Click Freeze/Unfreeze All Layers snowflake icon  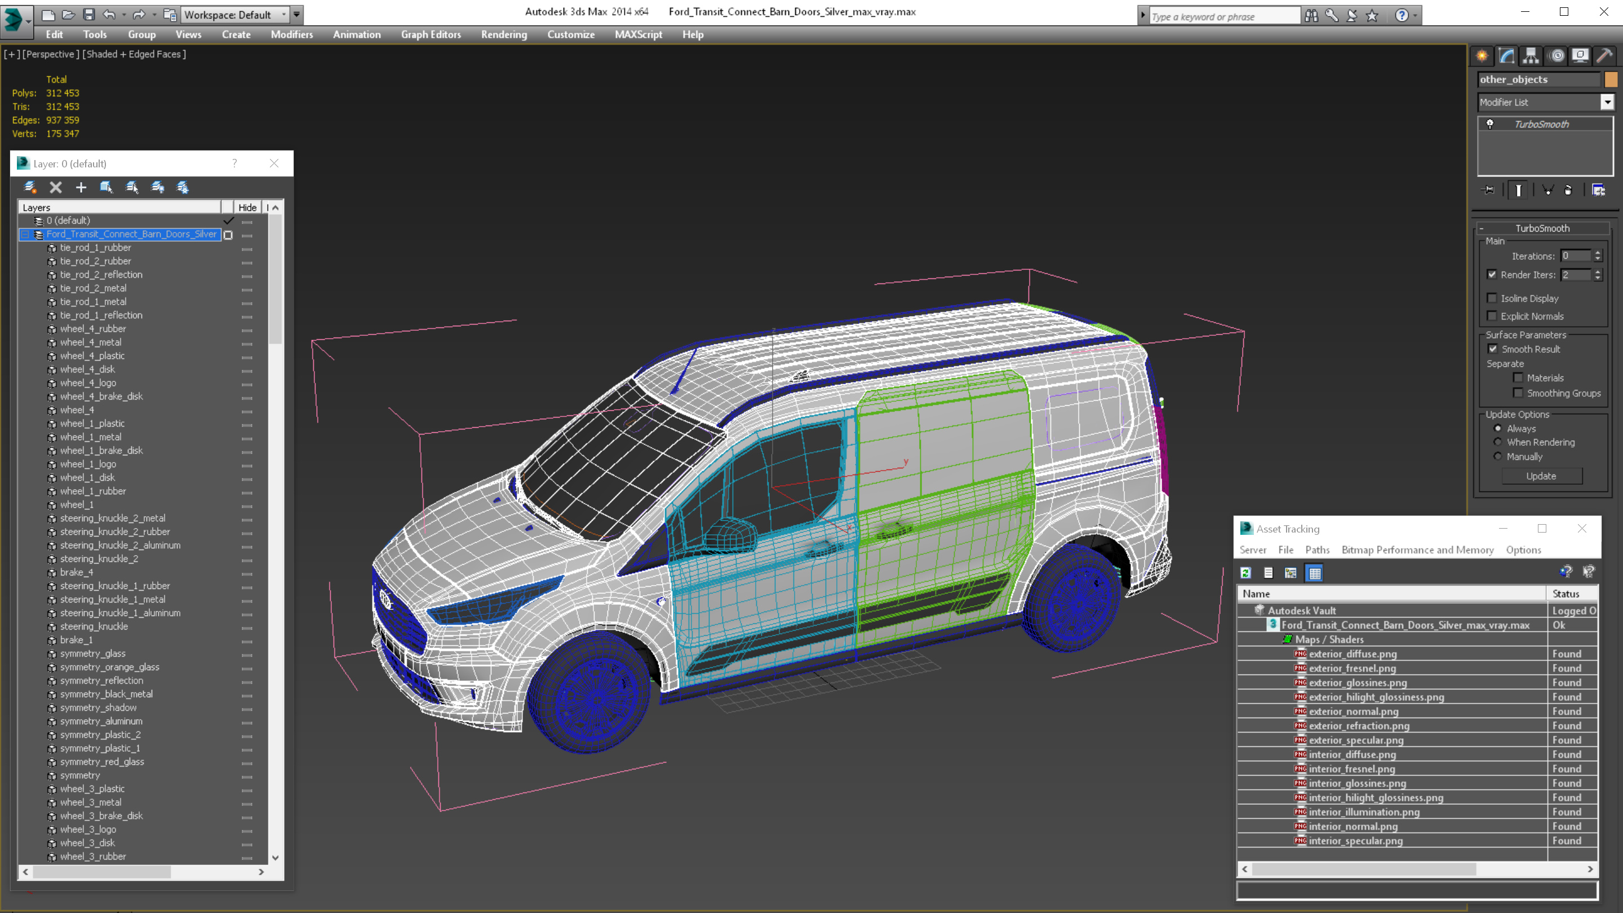183,187
